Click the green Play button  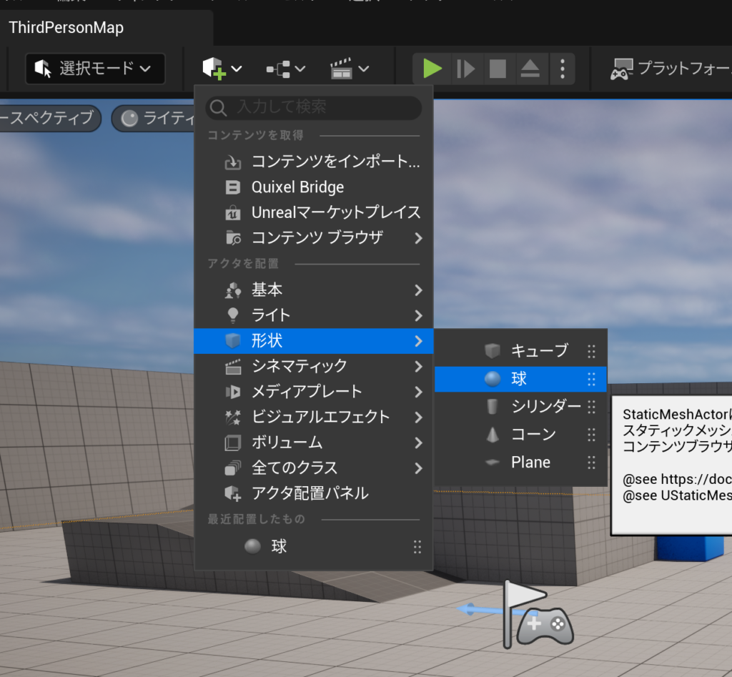click(432, 69)
